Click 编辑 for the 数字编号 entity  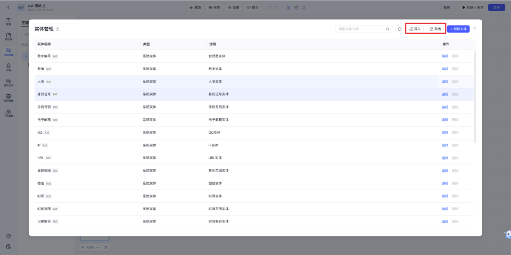click(444, 56)
